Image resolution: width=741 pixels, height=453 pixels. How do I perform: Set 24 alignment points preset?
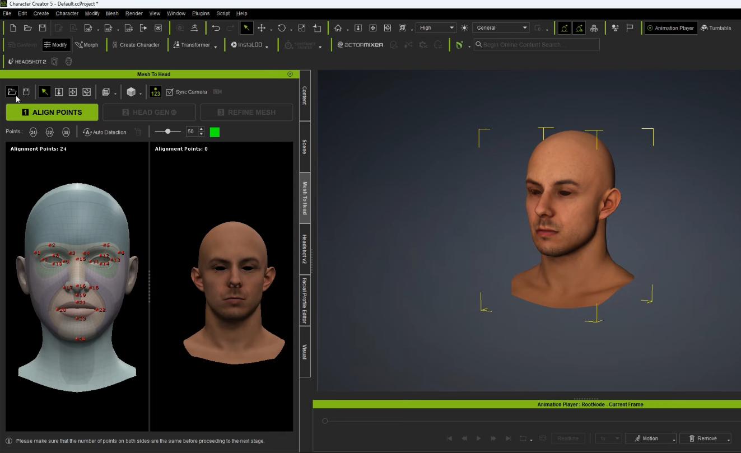point(33,132)
